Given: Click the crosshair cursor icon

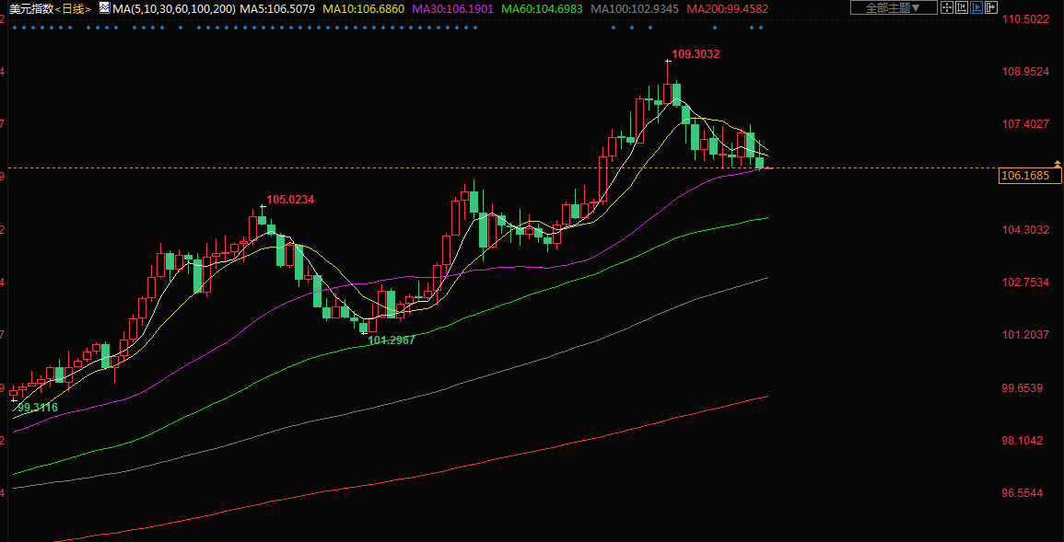Looking at the screenshot, I should (x=947, y=7).
